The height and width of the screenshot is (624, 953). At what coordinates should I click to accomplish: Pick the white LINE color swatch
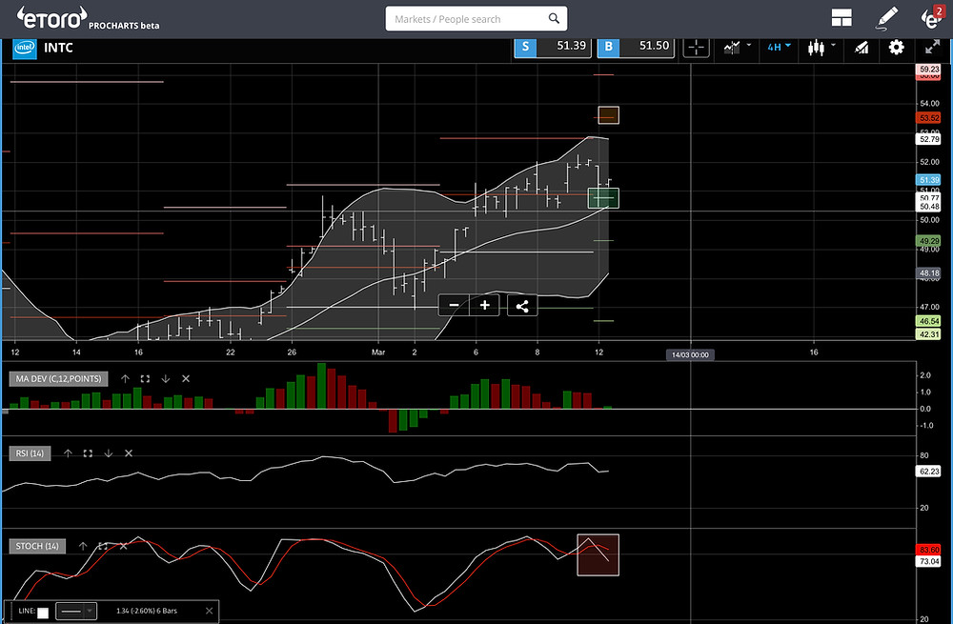click(43, 613)
